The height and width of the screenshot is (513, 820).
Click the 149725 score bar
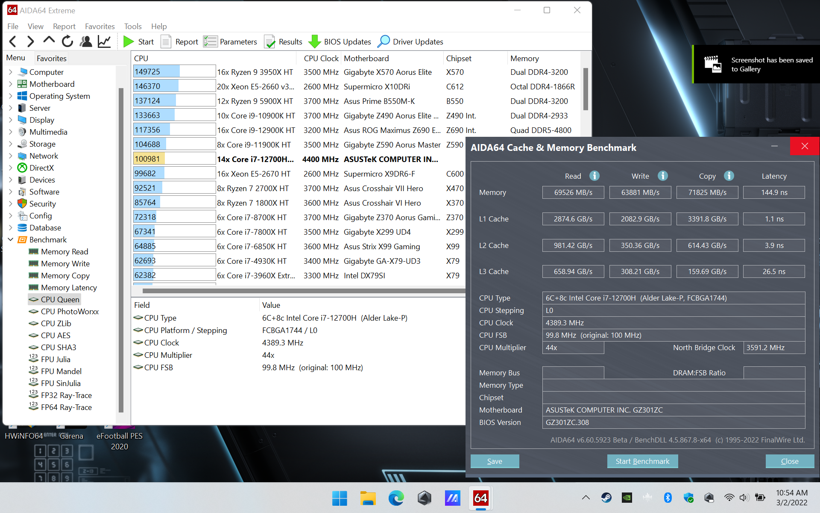(174, 71)
